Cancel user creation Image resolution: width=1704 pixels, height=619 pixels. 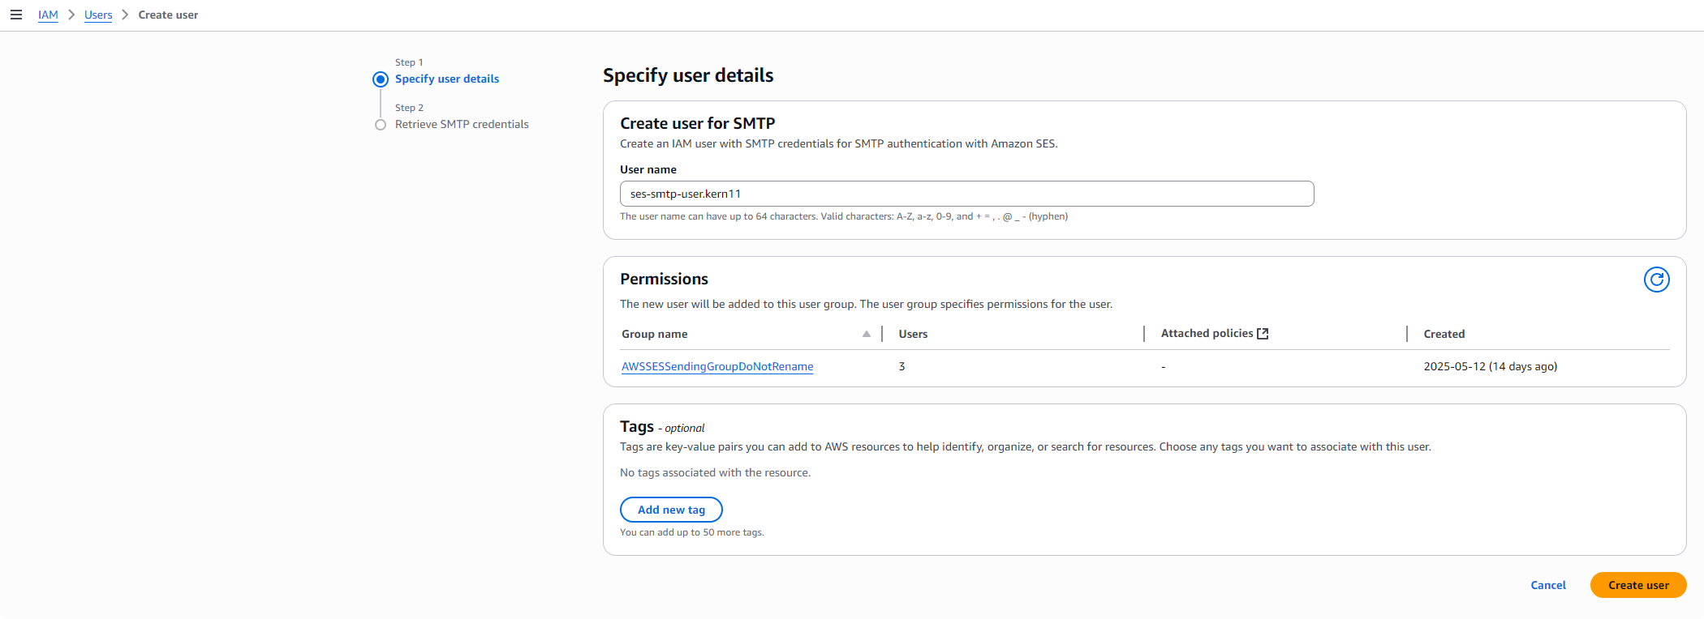pos(1547,585)
